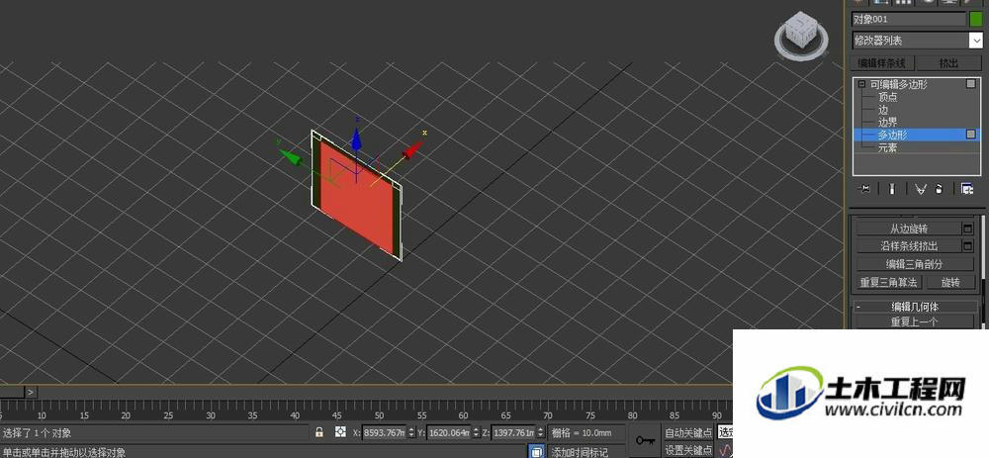Click the blue Z-axis gizmo arrow

pos(356,138)
